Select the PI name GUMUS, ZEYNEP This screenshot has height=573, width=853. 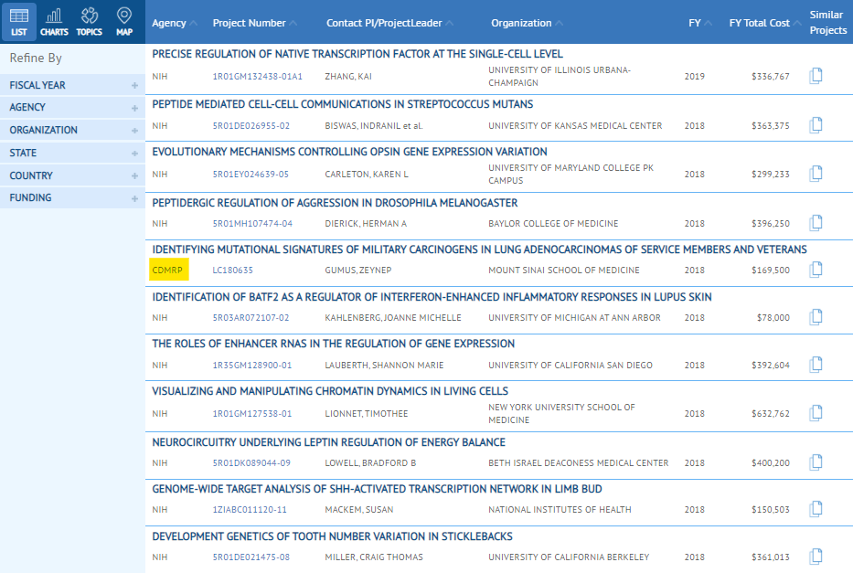click(358, 271)
